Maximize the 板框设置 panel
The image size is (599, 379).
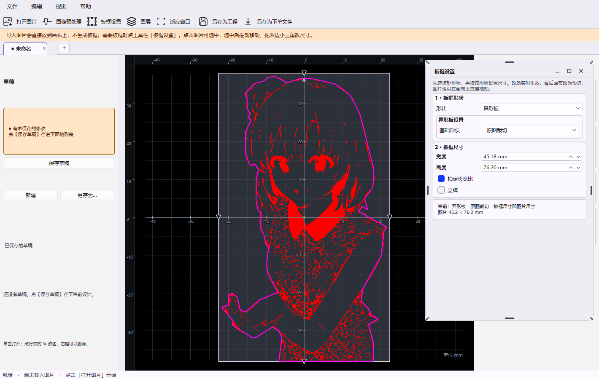pyautogui.click(x=569, y=71)
